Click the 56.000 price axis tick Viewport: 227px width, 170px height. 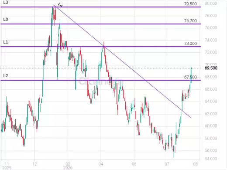point(211,150)
